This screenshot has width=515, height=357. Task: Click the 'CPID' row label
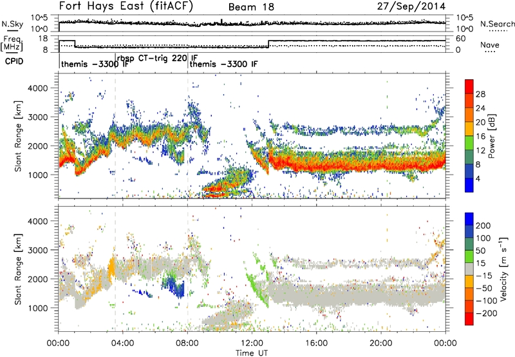click(x=14, y=61)
